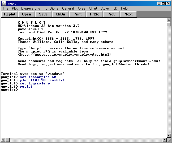This screenshot has width=172, height=143.
Task: Click the empty gnuplot prompt cursor line
Action: pos(11,90)
